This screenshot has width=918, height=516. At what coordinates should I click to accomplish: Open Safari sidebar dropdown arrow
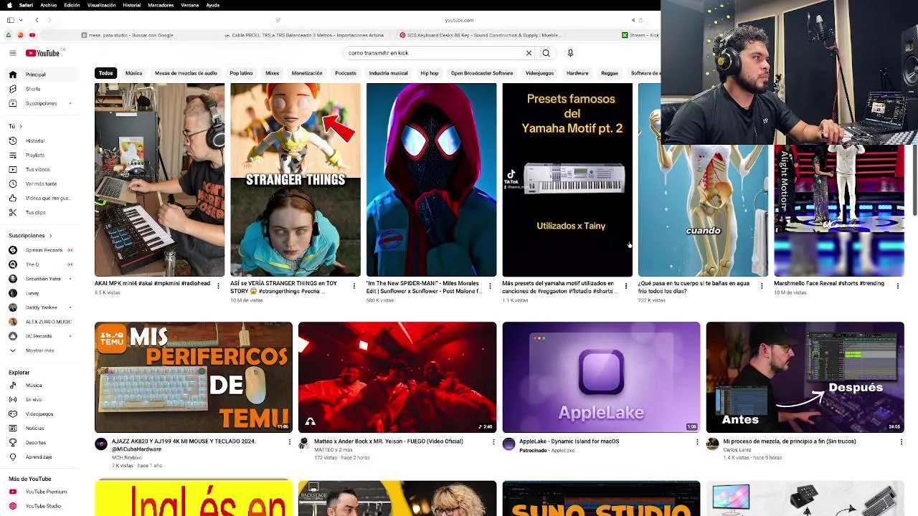coord(20,20)
